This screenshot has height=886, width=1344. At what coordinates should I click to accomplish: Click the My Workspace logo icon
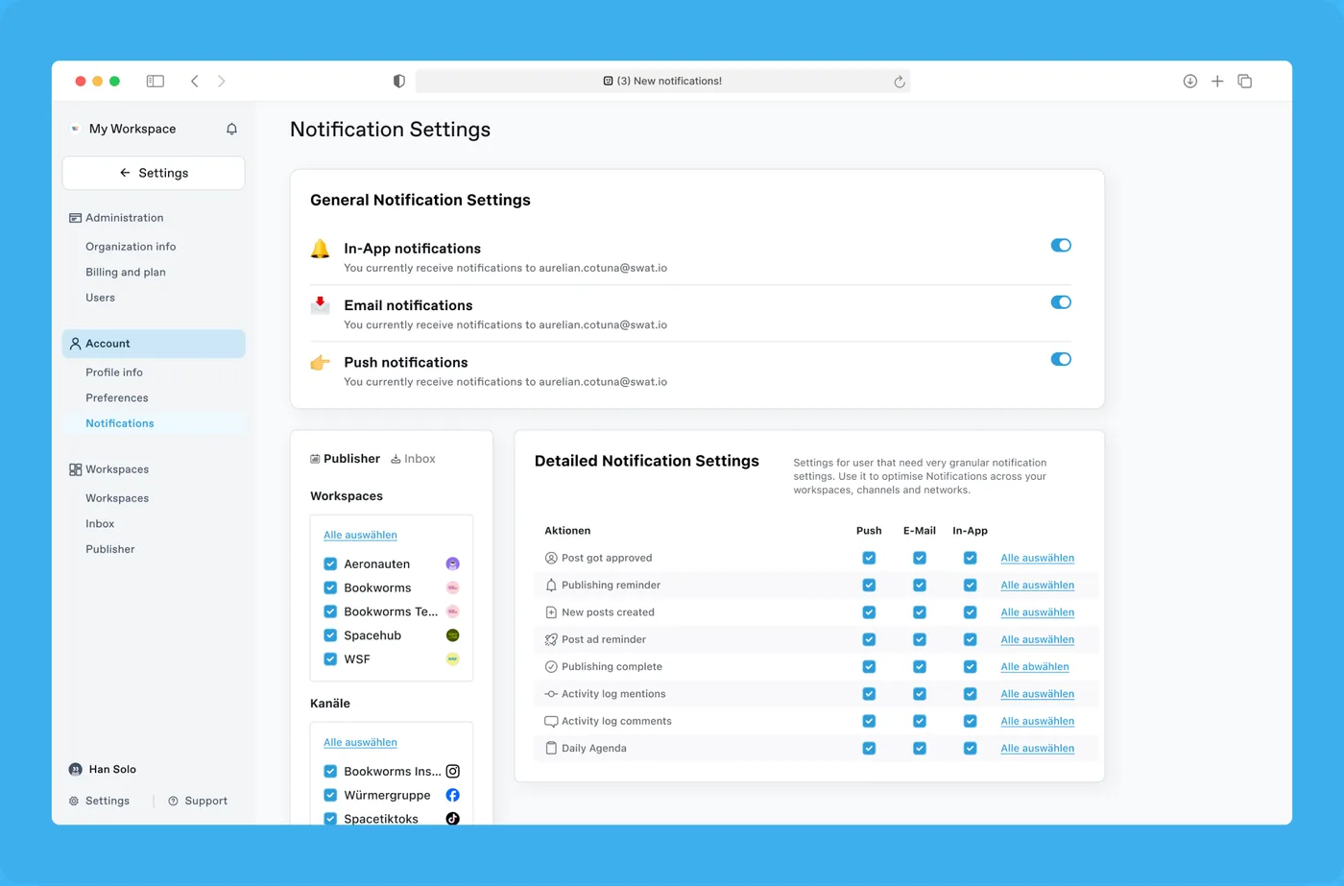coord(75,129)
